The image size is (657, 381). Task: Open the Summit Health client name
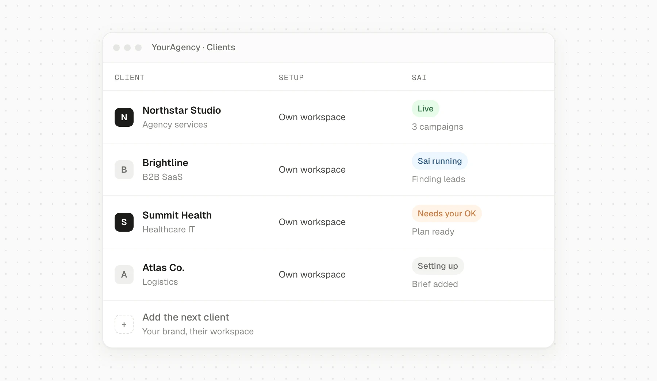tap(177, 215)
